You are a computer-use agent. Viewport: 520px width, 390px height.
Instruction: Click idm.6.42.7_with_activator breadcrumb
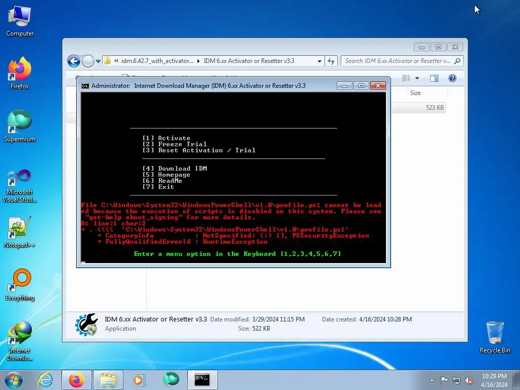[157, 61]
